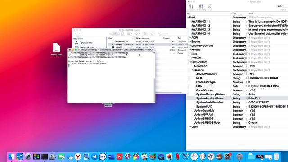Select LICENSE file in Finder

tap(118, 47)
